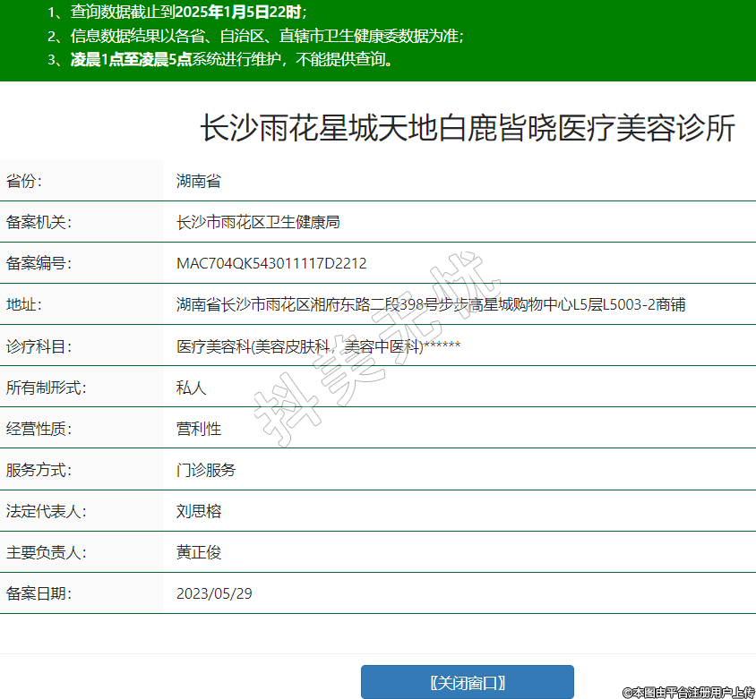Click the 诊疗科目 field label
This screenshot has width=756, height=699.
coord(39,345)
